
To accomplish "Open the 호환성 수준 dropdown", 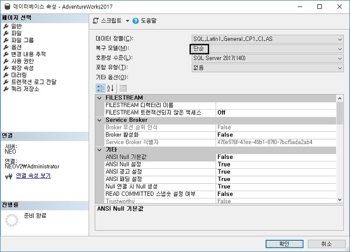I will tap(268, 58).
